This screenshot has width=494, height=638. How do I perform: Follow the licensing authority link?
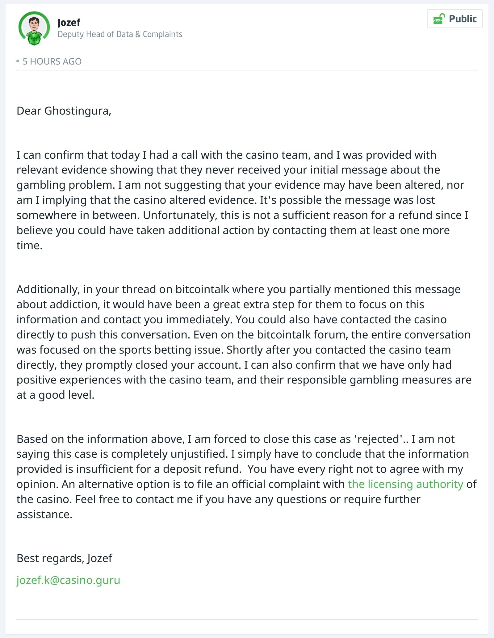point(405,484)
